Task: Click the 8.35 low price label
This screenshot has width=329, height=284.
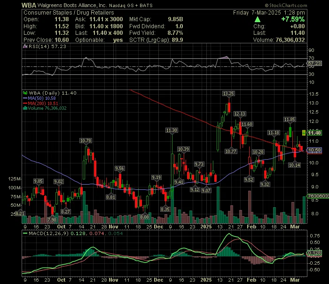Action: (165, 210)
